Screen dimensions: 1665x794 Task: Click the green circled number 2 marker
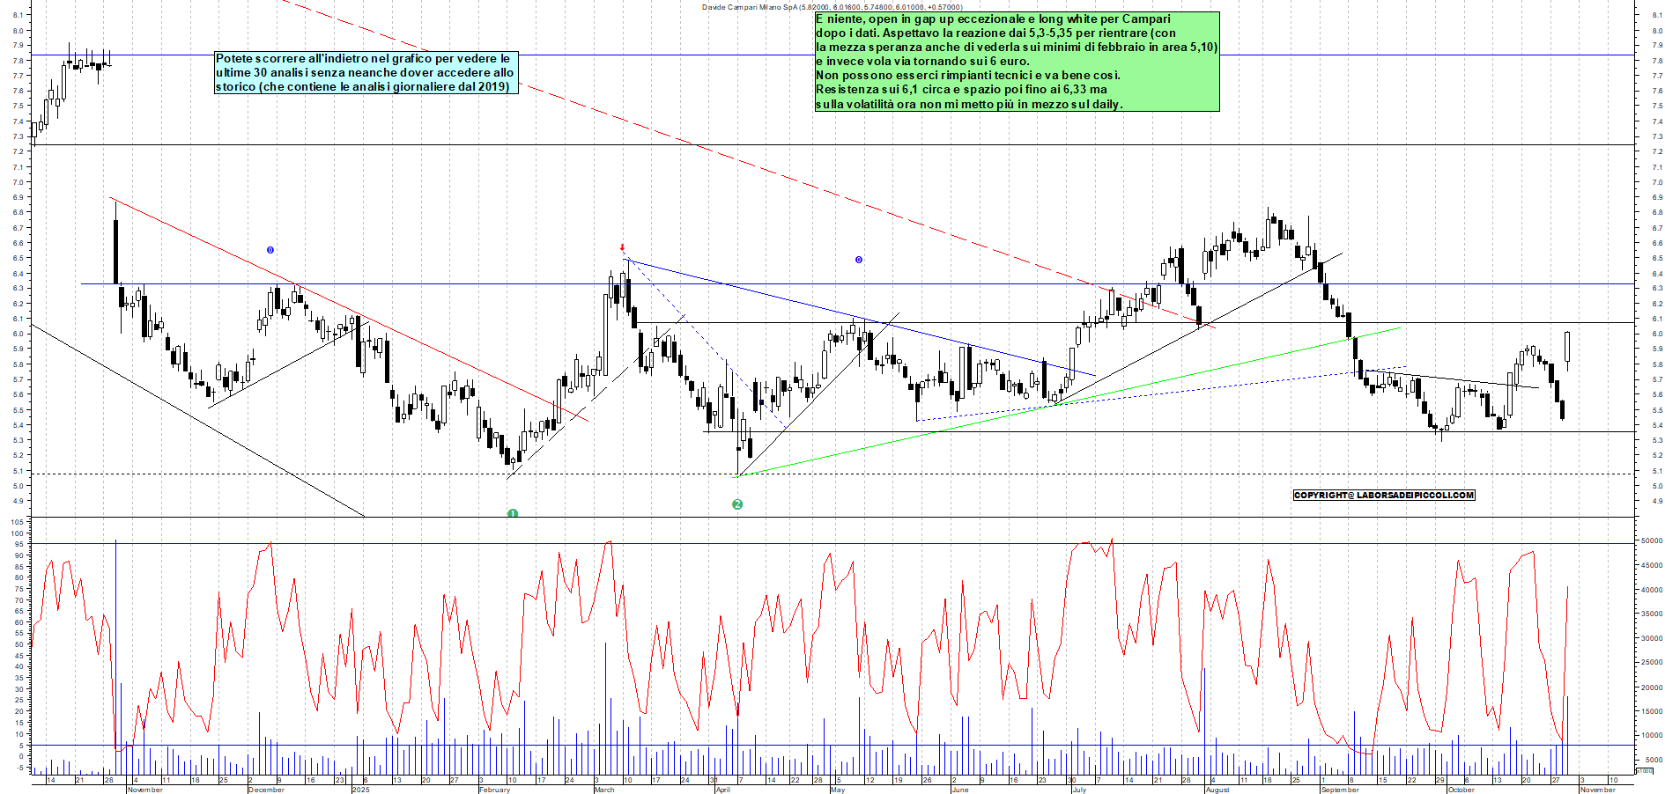[x=736, y=504]
